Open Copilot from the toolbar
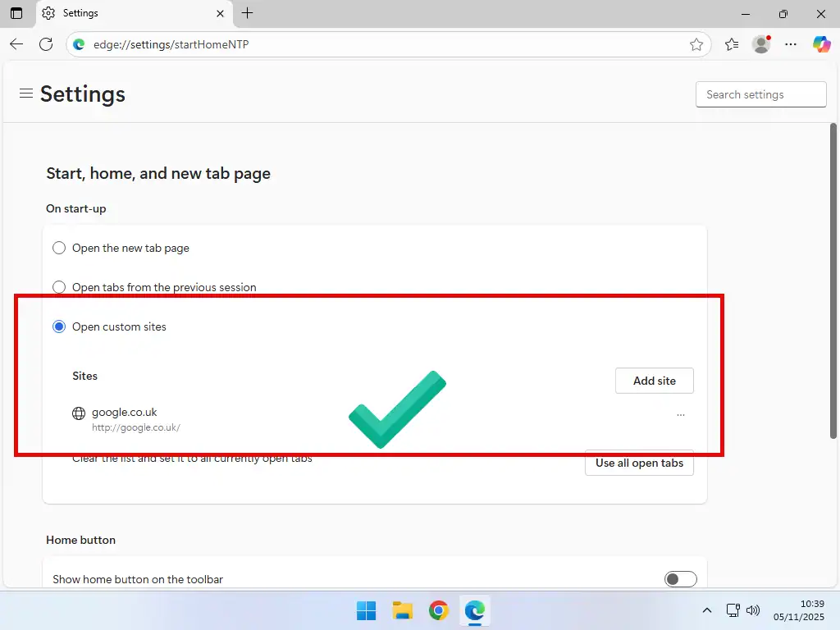The image size is (840, 630). tap(821, 44)
